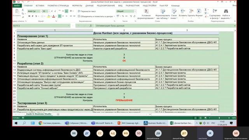Switch to the РЕЦЕНЗИРОВАНИЕ tab
This screenshot has width=249, height=140.
point(106,6)
